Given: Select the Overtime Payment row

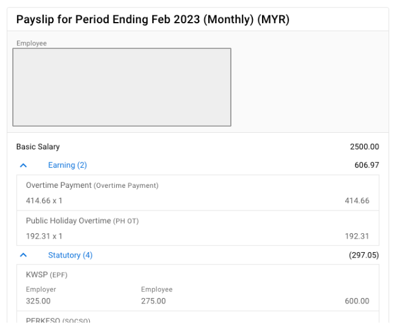Looking at the screenshot, I should pyautogui.click(x=198, y=193).
